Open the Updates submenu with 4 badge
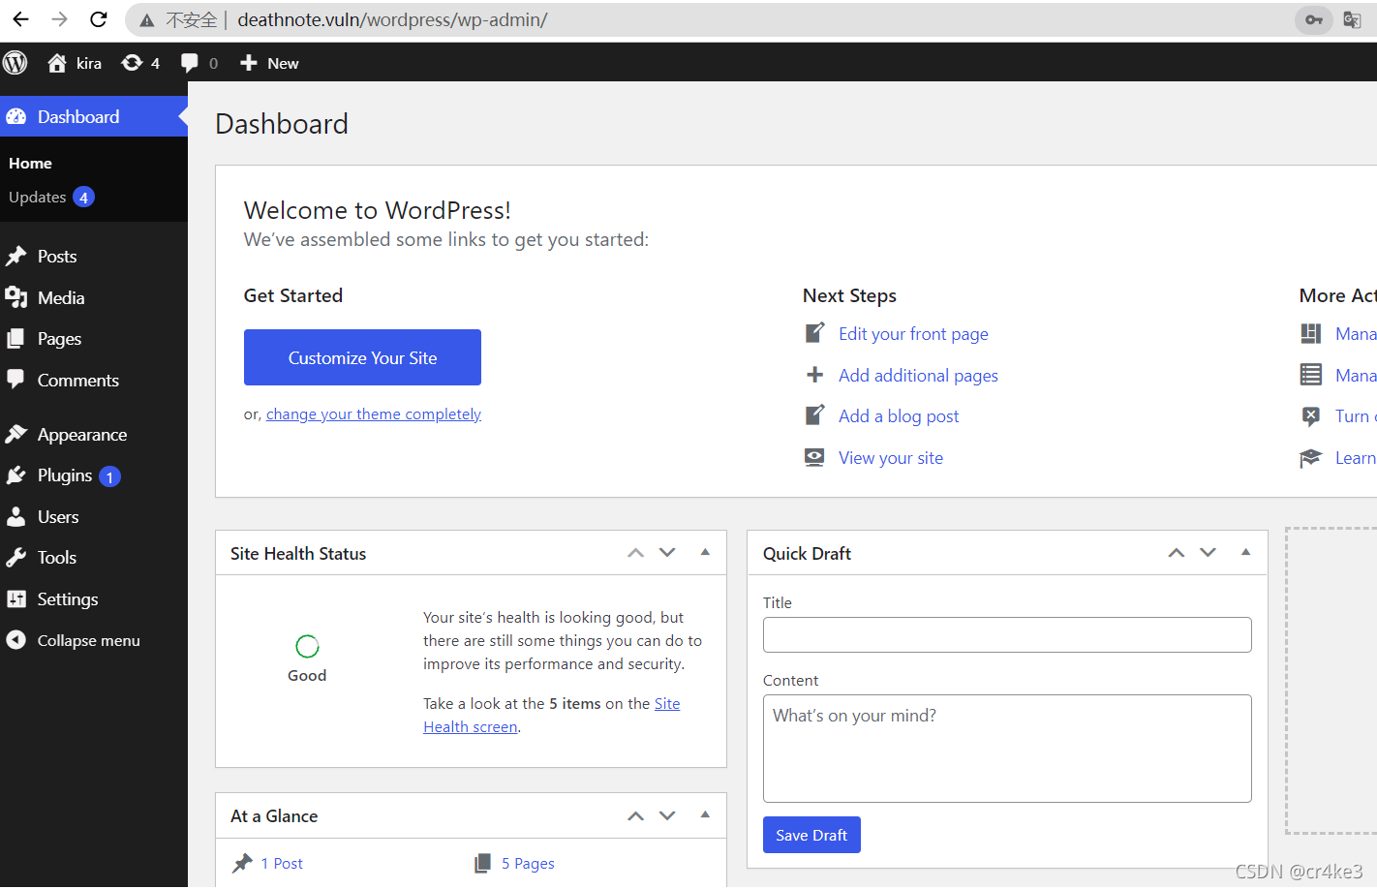This screenshot has height=889, width=1377. coord(51,197)
